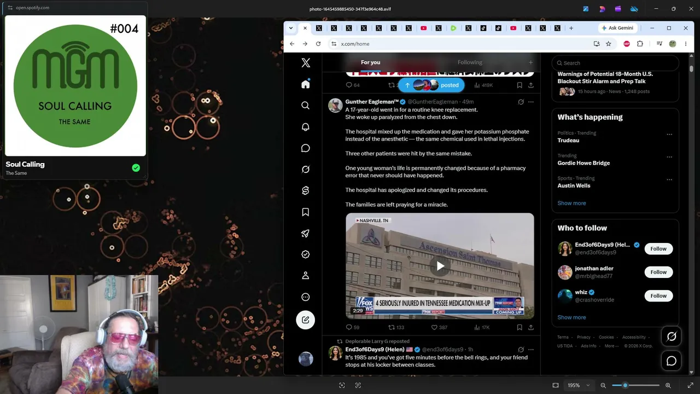This screenshot has height=394, width=700.
Task: Click the new posts 'posted' pill
Action: [x=431, y=85]
